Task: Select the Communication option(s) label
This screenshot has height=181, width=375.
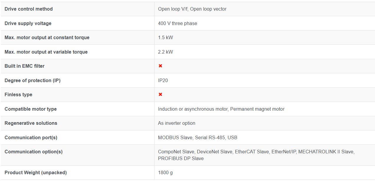Action: pyautogui.click(x=34, y=152)
